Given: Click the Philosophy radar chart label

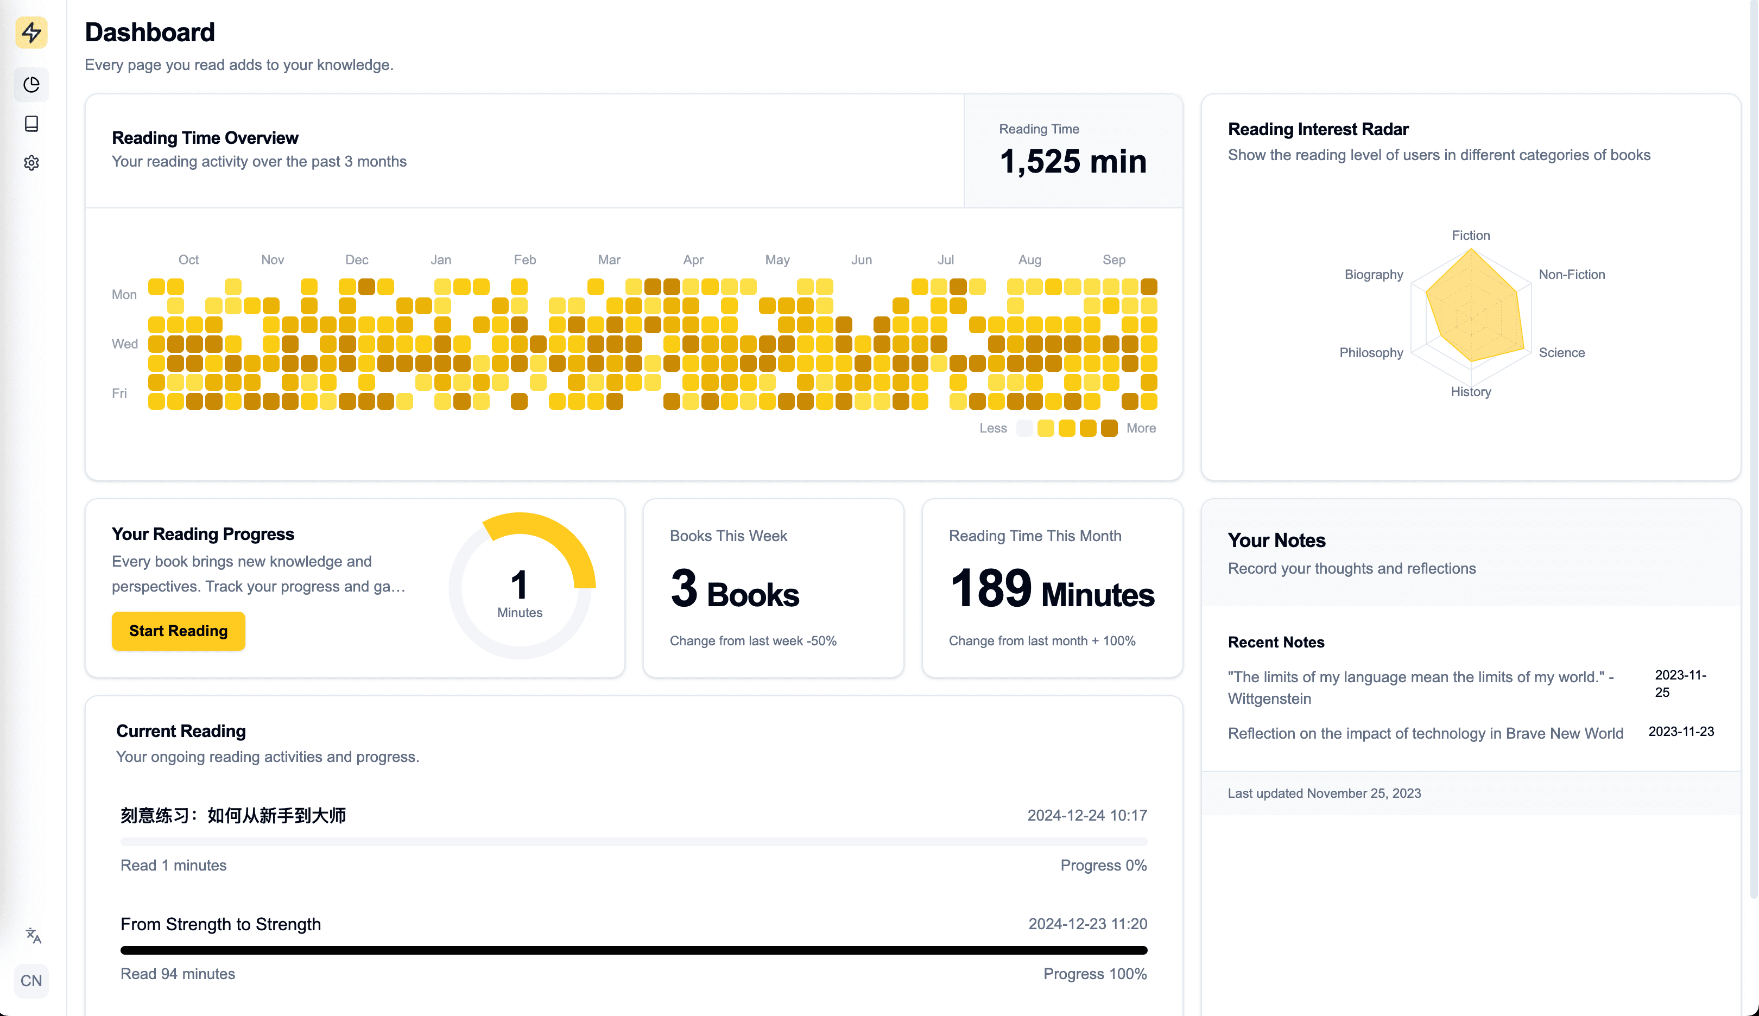Looking at the screenshot, I should click(x=1371, y=352).
